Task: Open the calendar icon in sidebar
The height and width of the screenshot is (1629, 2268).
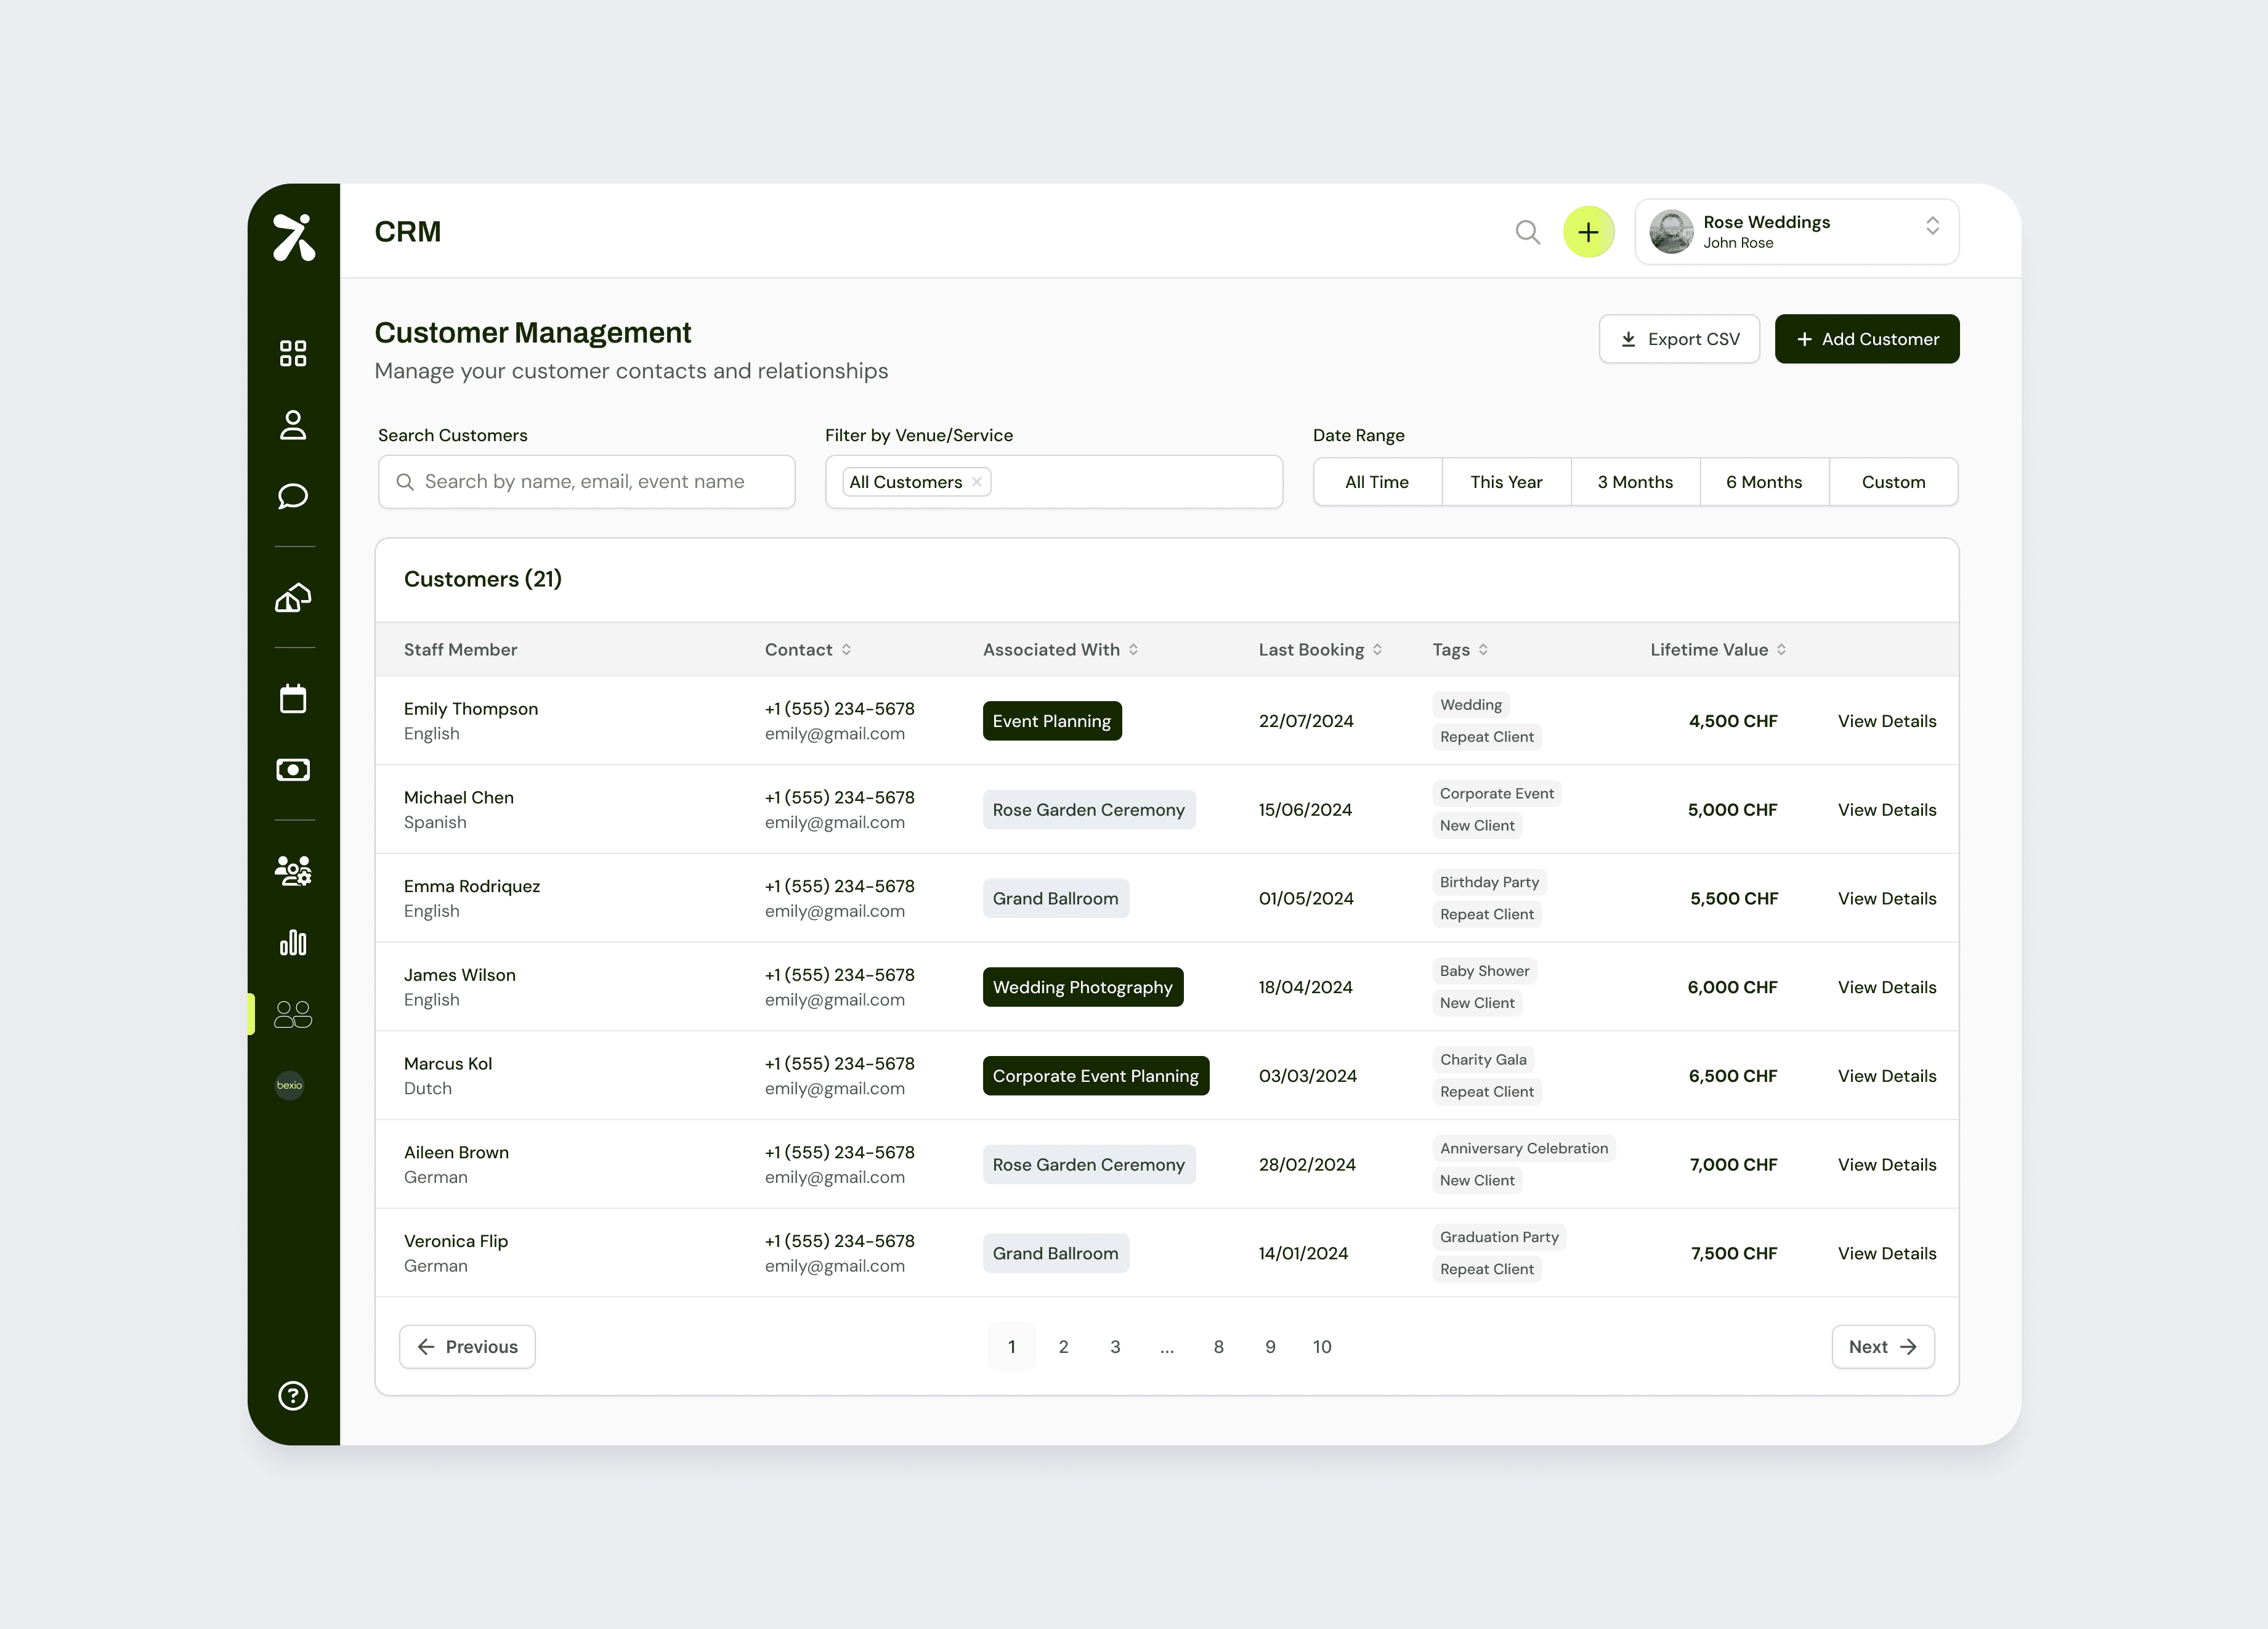Action: coord(293,698)
